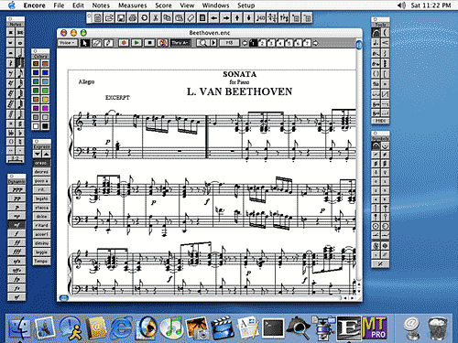The width and height of the screenshot is (458, 343).
Task: Open iTunes from the Dock
Action: point(171,328)
